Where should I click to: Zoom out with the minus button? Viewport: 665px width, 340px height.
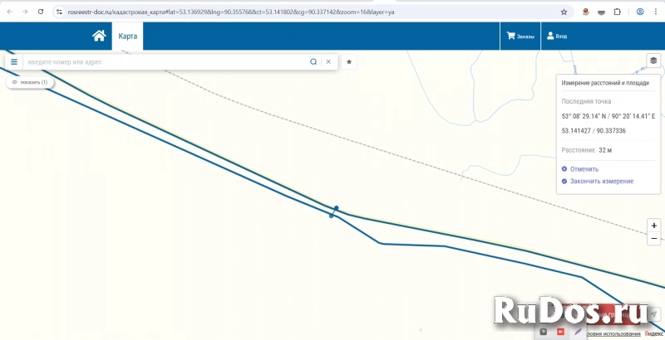(654, 238)
